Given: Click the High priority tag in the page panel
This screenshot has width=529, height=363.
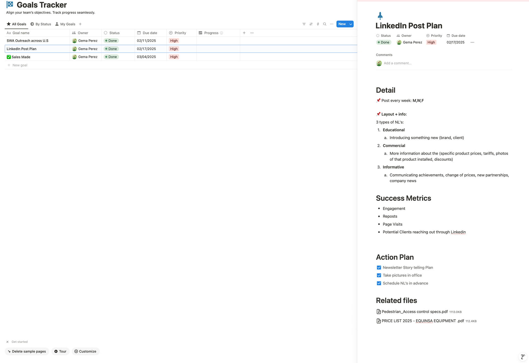Looking at the screenshot, I should tap(431, 42).
